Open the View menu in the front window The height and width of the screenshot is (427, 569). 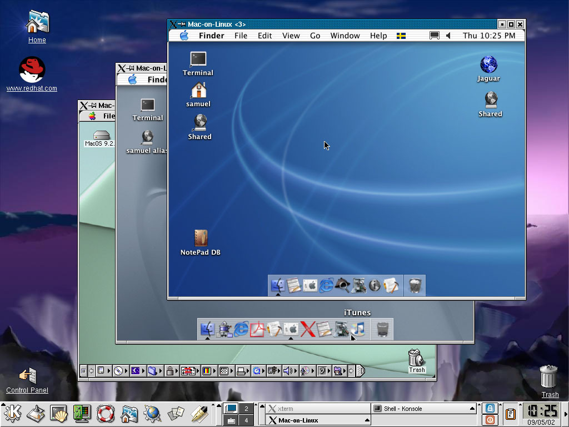[291, 36]
